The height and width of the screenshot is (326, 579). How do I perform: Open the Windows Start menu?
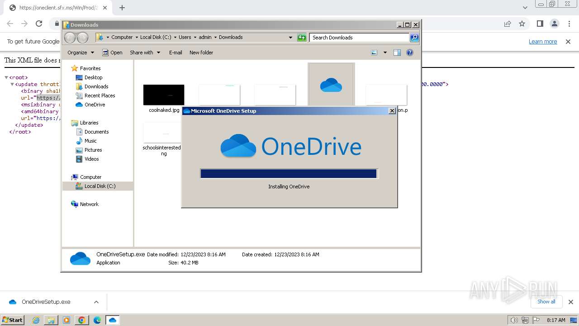(x=13, y=320)
